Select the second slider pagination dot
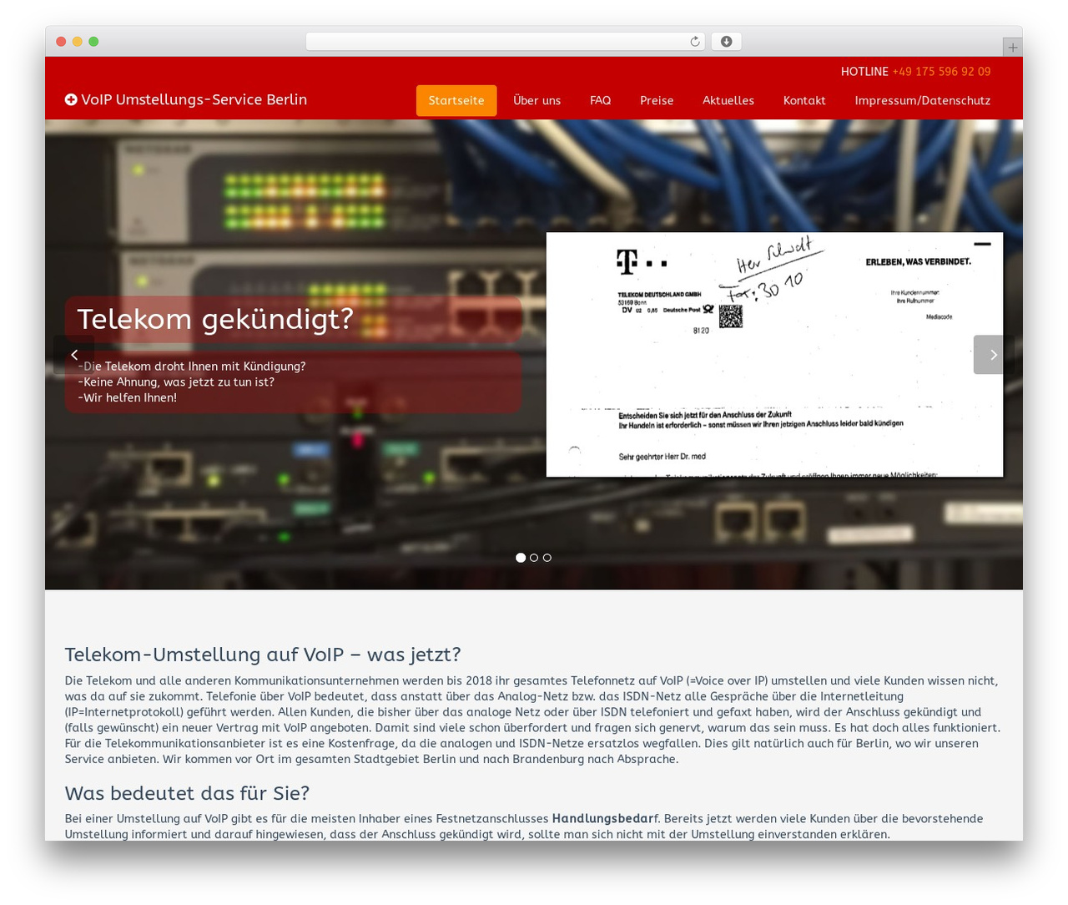This screenshot has width=1068, height=905. pyautogui.click(x=534, y=558)
